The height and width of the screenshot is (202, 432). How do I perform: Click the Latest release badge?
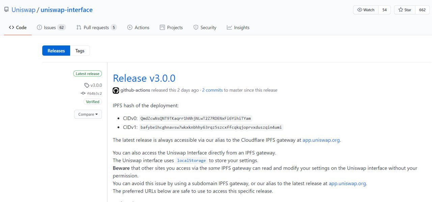[87, 74]
